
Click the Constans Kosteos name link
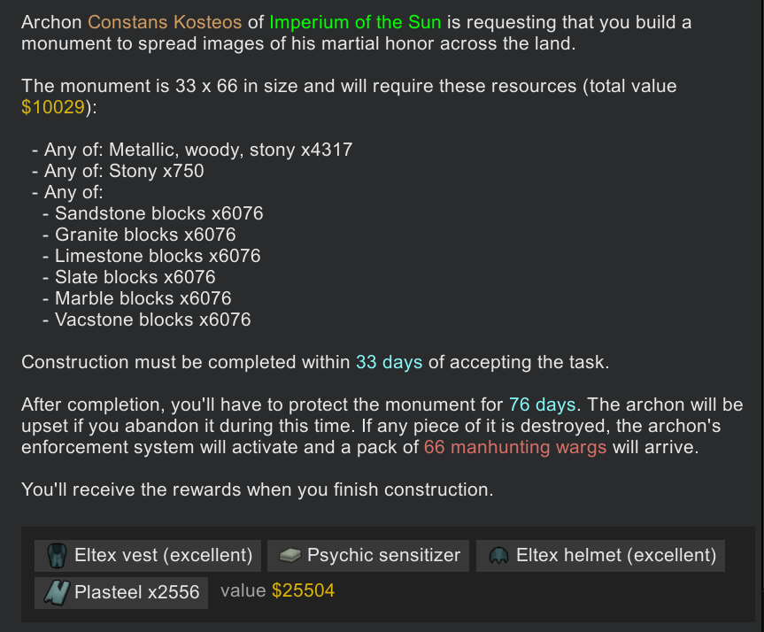click(x=165, y=22)
